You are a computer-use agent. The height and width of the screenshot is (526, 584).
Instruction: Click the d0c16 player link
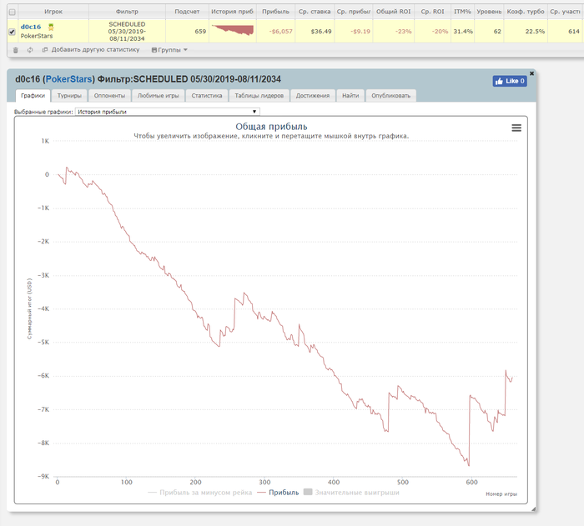click(31, 27)
